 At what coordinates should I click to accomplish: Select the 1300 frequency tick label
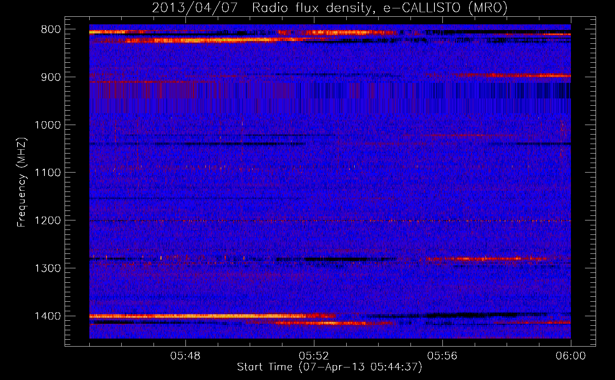[48, 269]
